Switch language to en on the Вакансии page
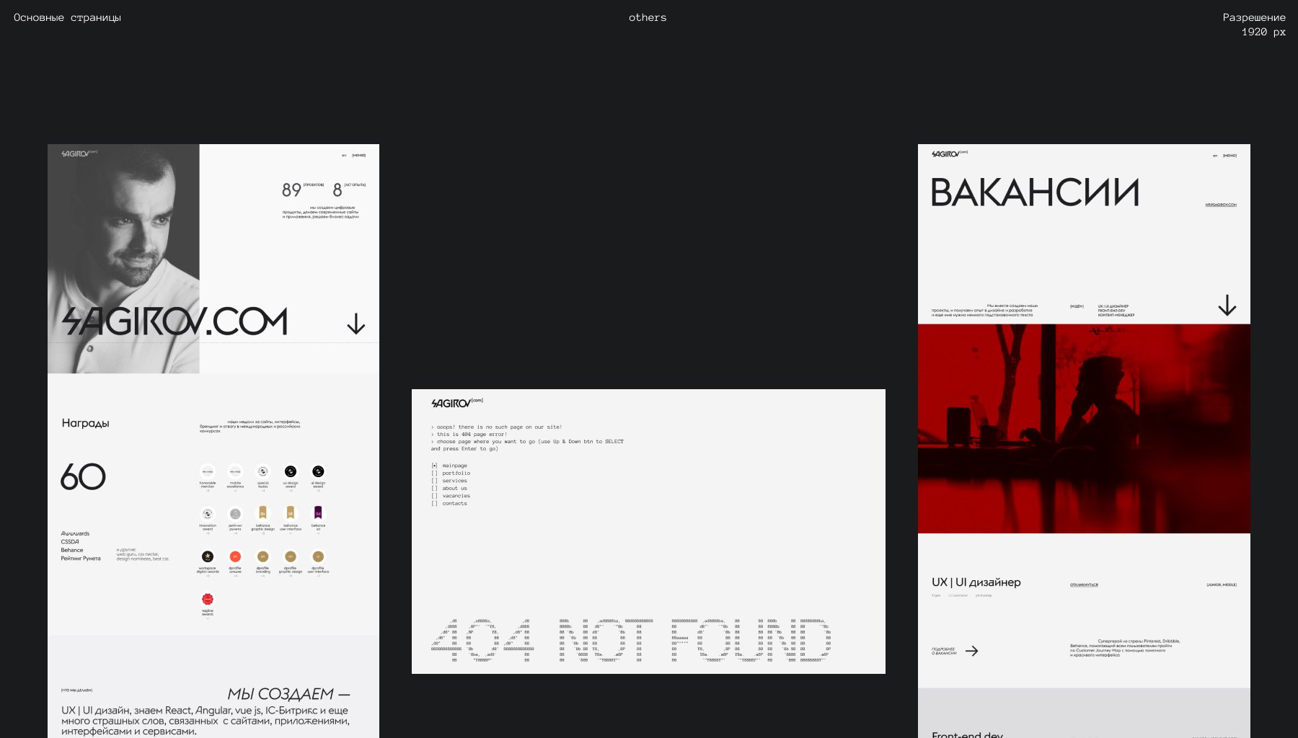Screen dimensions: 1298x738 coord(1215,155)
